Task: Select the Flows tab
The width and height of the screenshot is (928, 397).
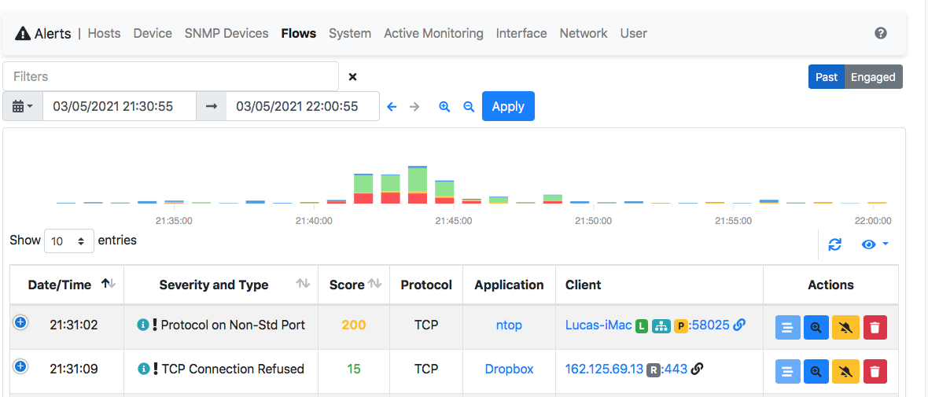Action: tap(299, 33)
